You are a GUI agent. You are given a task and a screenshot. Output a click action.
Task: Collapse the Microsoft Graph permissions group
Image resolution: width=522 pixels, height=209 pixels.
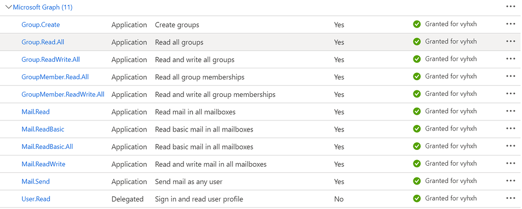(9, 7)
